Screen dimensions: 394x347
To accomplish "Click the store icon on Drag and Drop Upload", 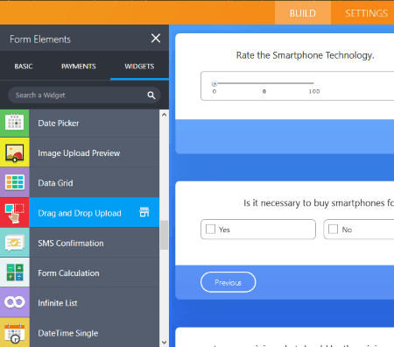I will point(144,212).
